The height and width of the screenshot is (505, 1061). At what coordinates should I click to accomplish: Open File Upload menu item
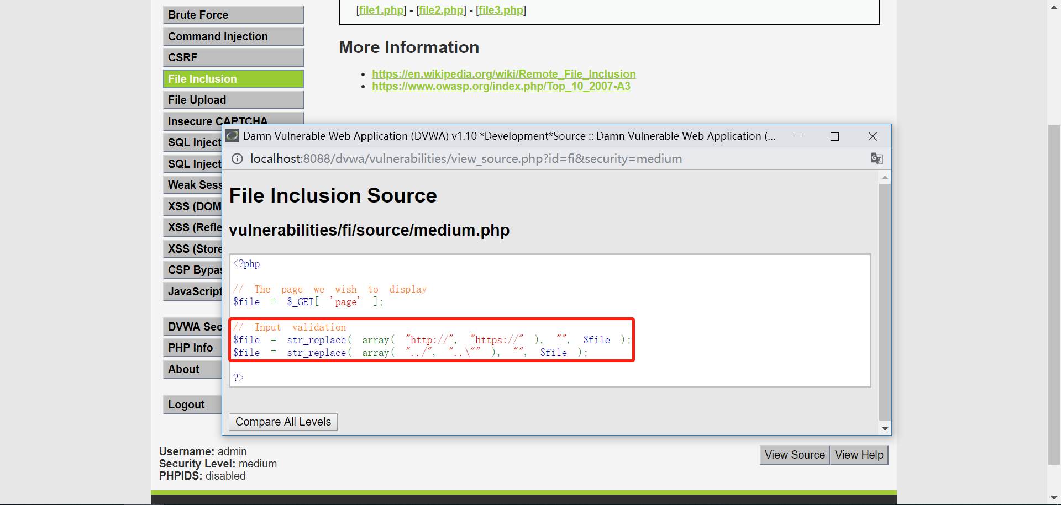[x=233, y=100]
